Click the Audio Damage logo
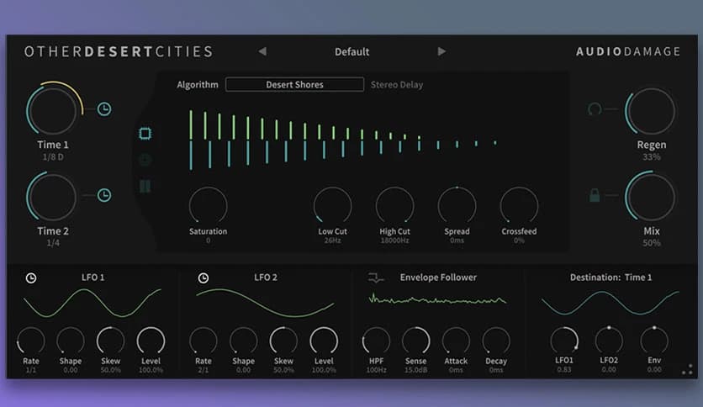703x407 pixels. point(627,52)
